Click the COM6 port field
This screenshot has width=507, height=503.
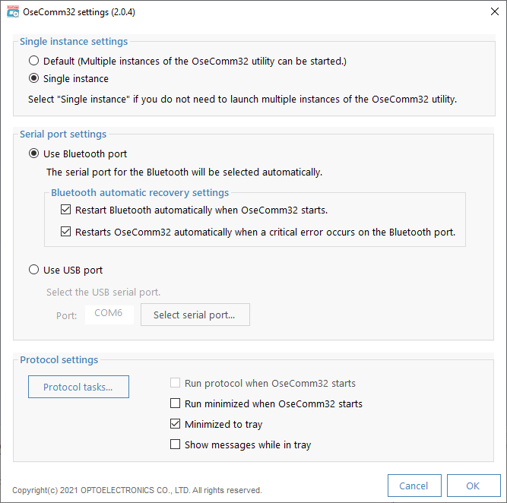pos(109,315)
